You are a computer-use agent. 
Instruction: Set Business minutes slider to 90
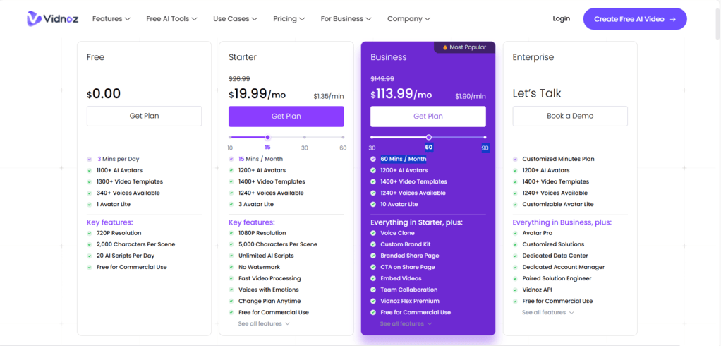485,137
